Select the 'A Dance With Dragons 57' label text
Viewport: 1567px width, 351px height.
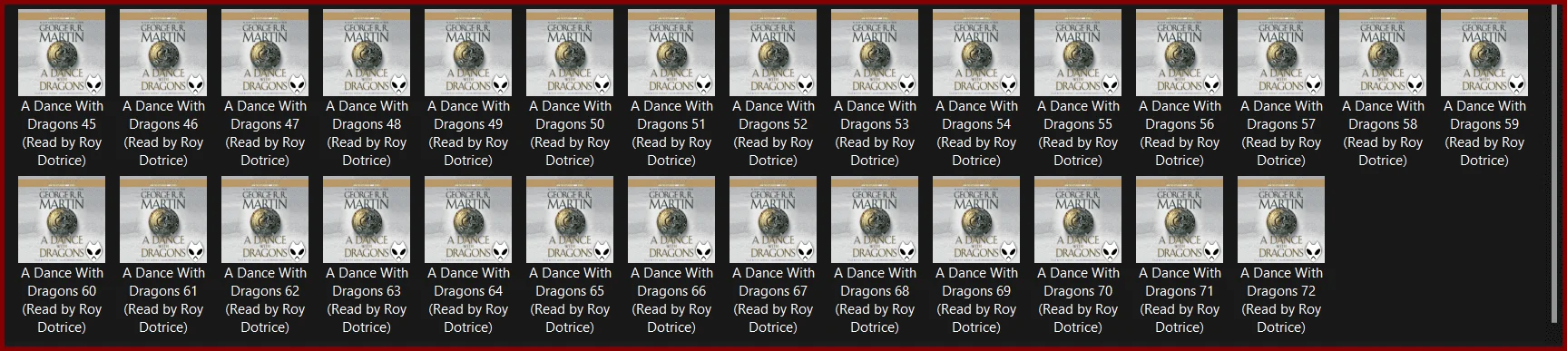pyautogui.click(x=1281, y=133)
